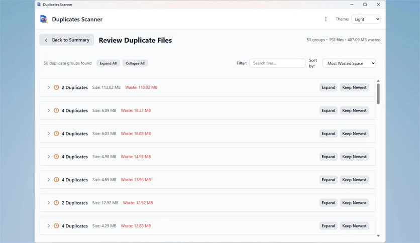Click the title bar app icon

tap(39, 5)
